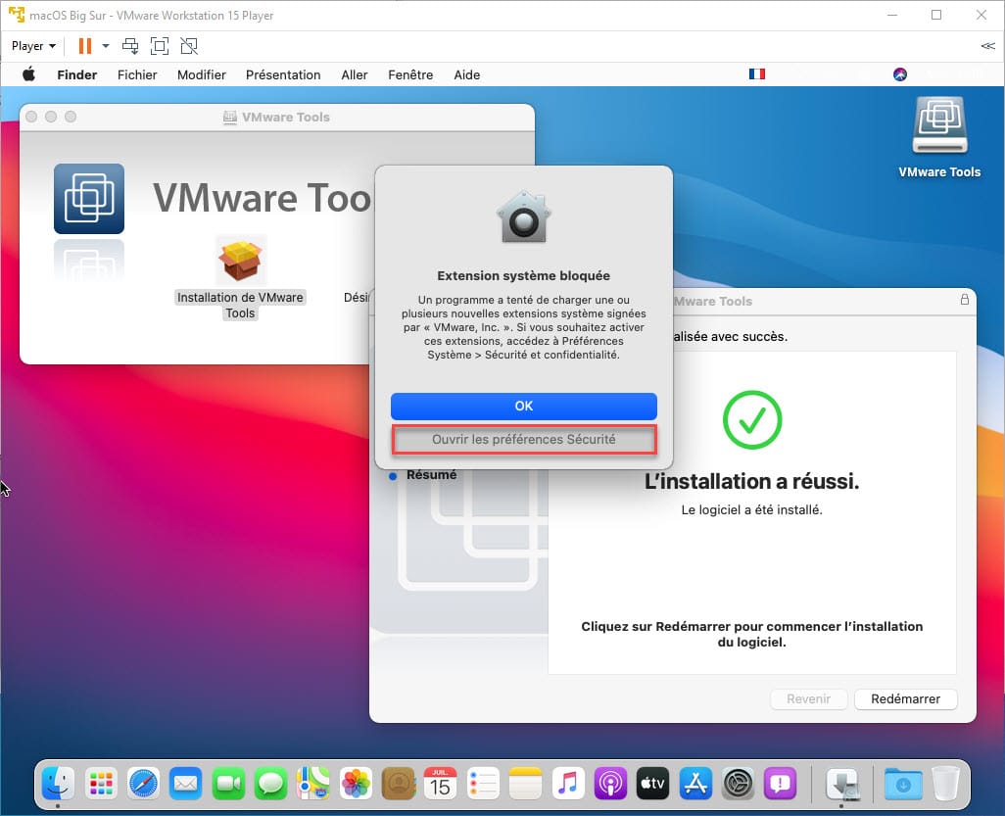1005x816 pixels.
Task: Enter full screen mode in VMware Player
Action: (x=159, y=46)
